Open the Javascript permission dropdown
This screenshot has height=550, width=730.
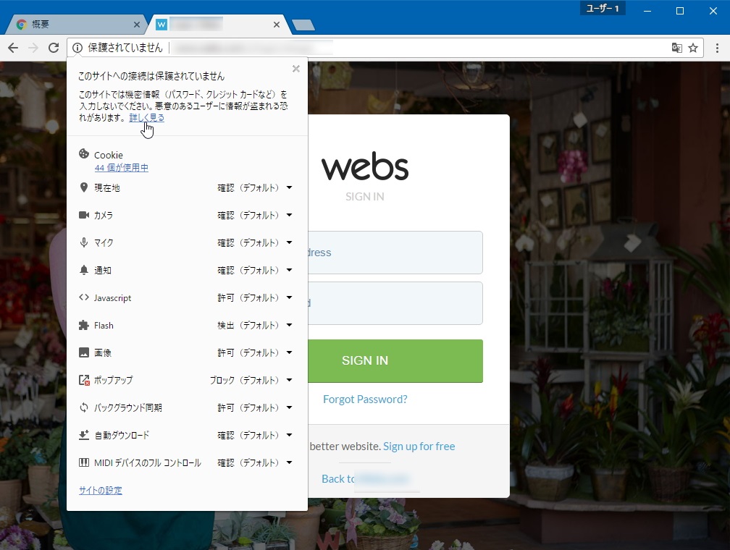click(x=289, y=297)
